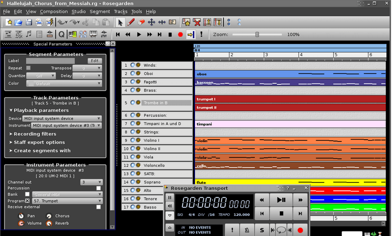Toggle the Repeat checkbox in Segment Parameters
Viewport: 392px width, 236px height.
(29, 68)
